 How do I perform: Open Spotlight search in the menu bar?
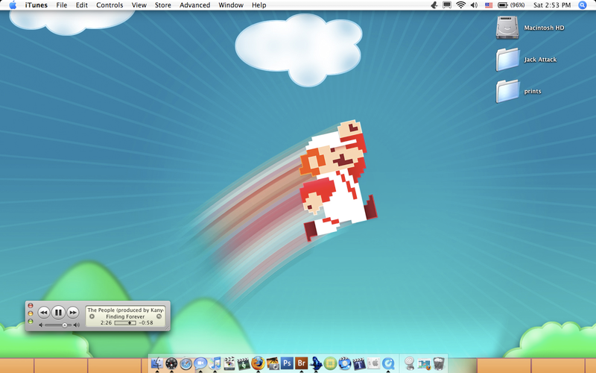pos(583,5)
